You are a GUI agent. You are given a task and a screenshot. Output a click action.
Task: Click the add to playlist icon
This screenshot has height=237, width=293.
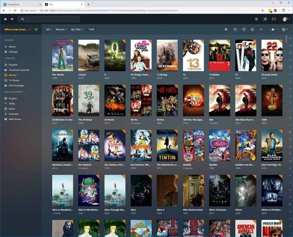244,29
